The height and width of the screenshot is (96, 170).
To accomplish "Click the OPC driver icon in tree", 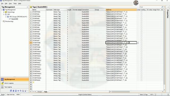I will click(x=6, y=14).
